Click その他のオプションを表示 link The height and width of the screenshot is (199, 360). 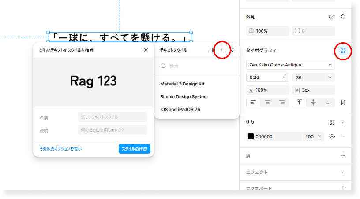(60, 149)
